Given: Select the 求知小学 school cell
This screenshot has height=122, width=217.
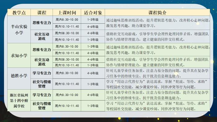Looking at the screenshot, I should click(x=19, y=55).
